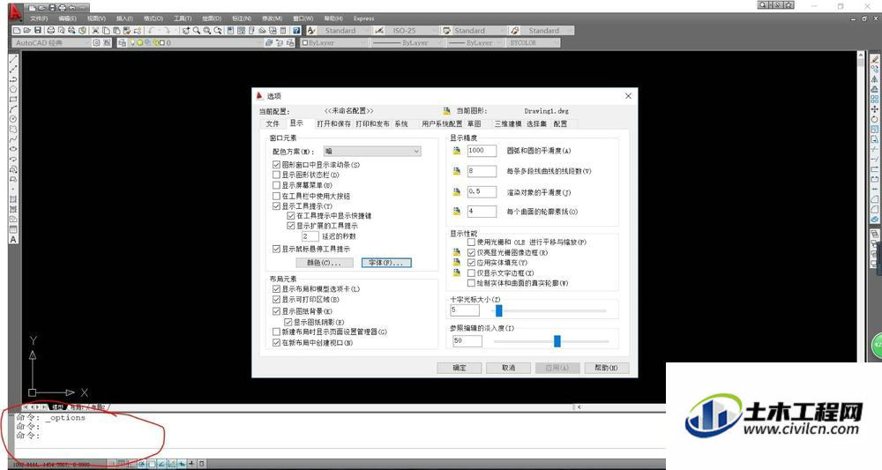Select the Rectangle tool in draw toolbar
Viewport: 882px width, 470px height.
point(13,99)
